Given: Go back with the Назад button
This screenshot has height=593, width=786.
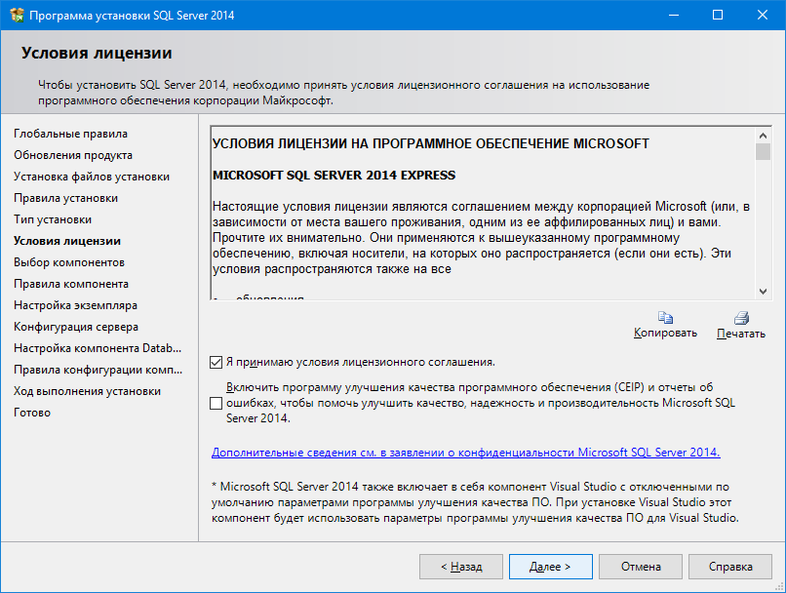Looking at the screenshot, I should click(x=461, y=566).
